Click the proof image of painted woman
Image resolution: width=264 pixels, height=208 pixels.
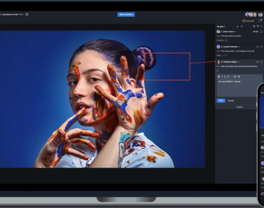(102, 99)
